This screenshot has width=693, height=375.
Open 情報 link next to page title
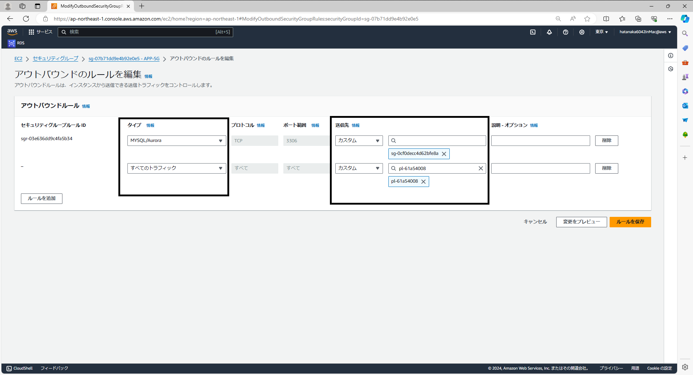point(148,76)
